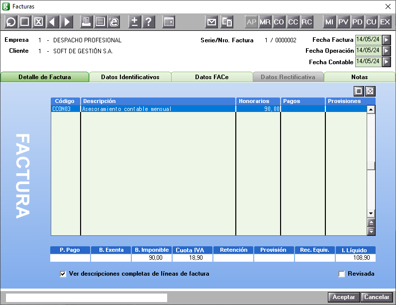Image resolution: width=396 pixels, height=305 pixels.
Task: Switch to the Notas tab
Action: [x=360, y=77]
